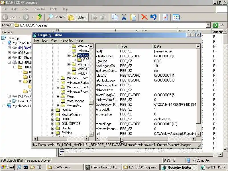Click the Forward arrow in Explorer toolbar
228x171 pixels.
click(26, 17)
